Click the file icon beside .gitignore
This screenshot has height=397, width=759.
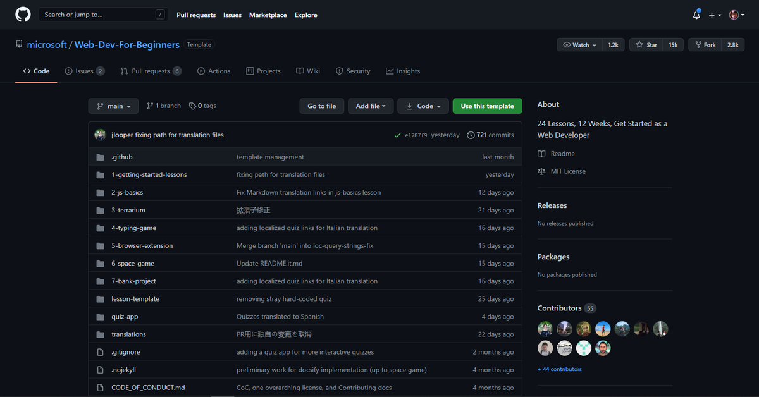coord(100,351)
